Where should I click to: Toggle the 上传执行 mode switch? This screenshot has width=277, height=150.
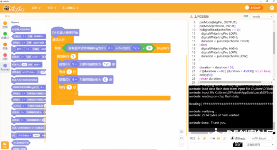[254, 8]
